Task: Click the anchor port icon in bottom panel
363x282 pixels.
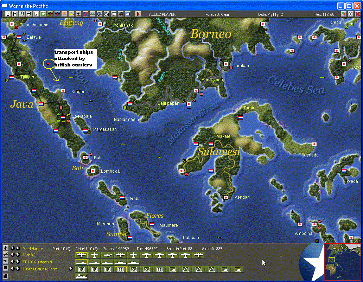Action: point(5,248)
